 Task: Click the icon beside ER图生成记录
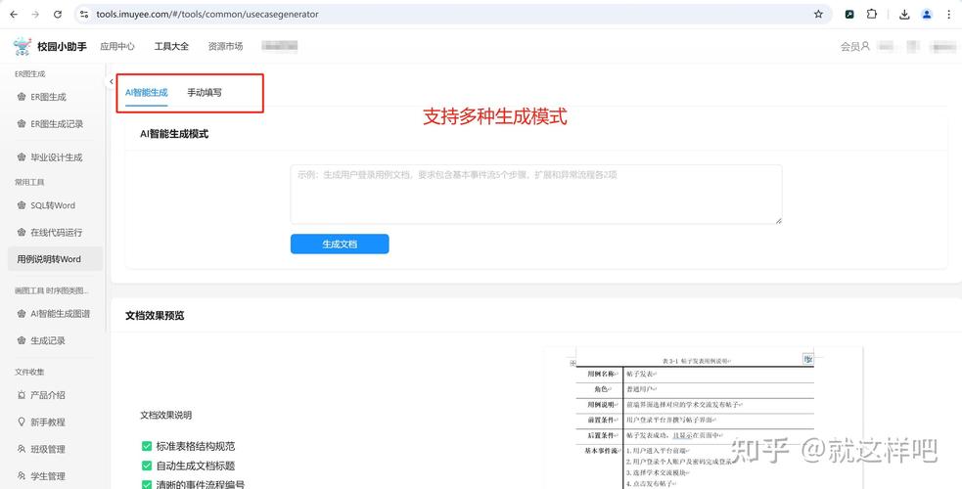pyautogui.click(x=22, y=124)
